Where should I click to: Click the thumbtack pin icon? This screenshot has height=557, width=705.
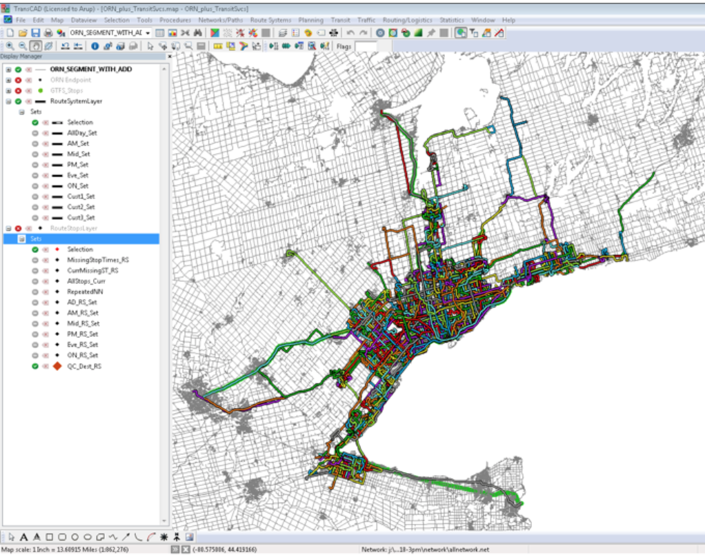point(430,33)
